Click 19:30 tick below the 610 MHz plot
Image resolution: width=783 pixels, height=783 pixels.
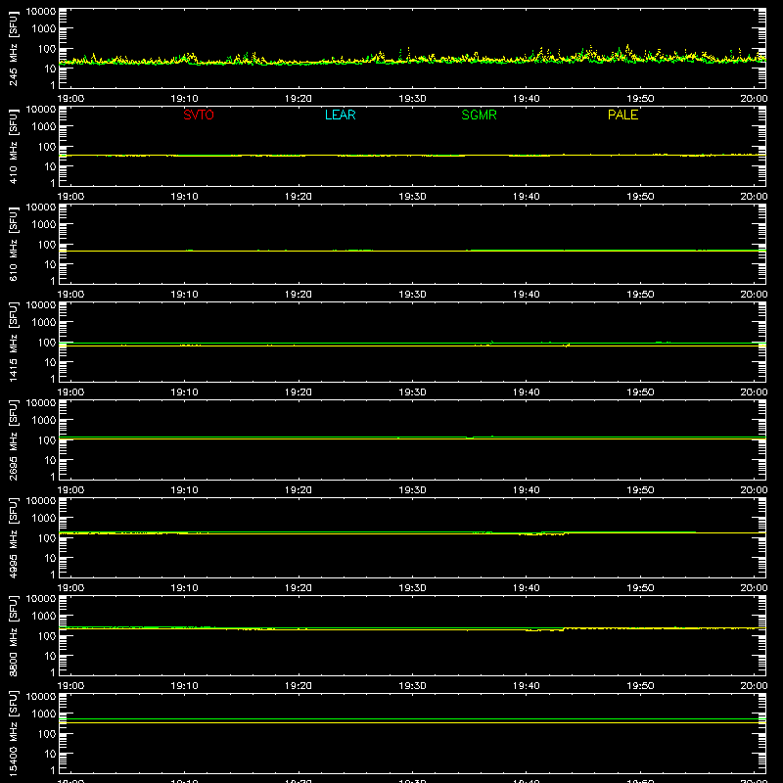tap(412, 295)
